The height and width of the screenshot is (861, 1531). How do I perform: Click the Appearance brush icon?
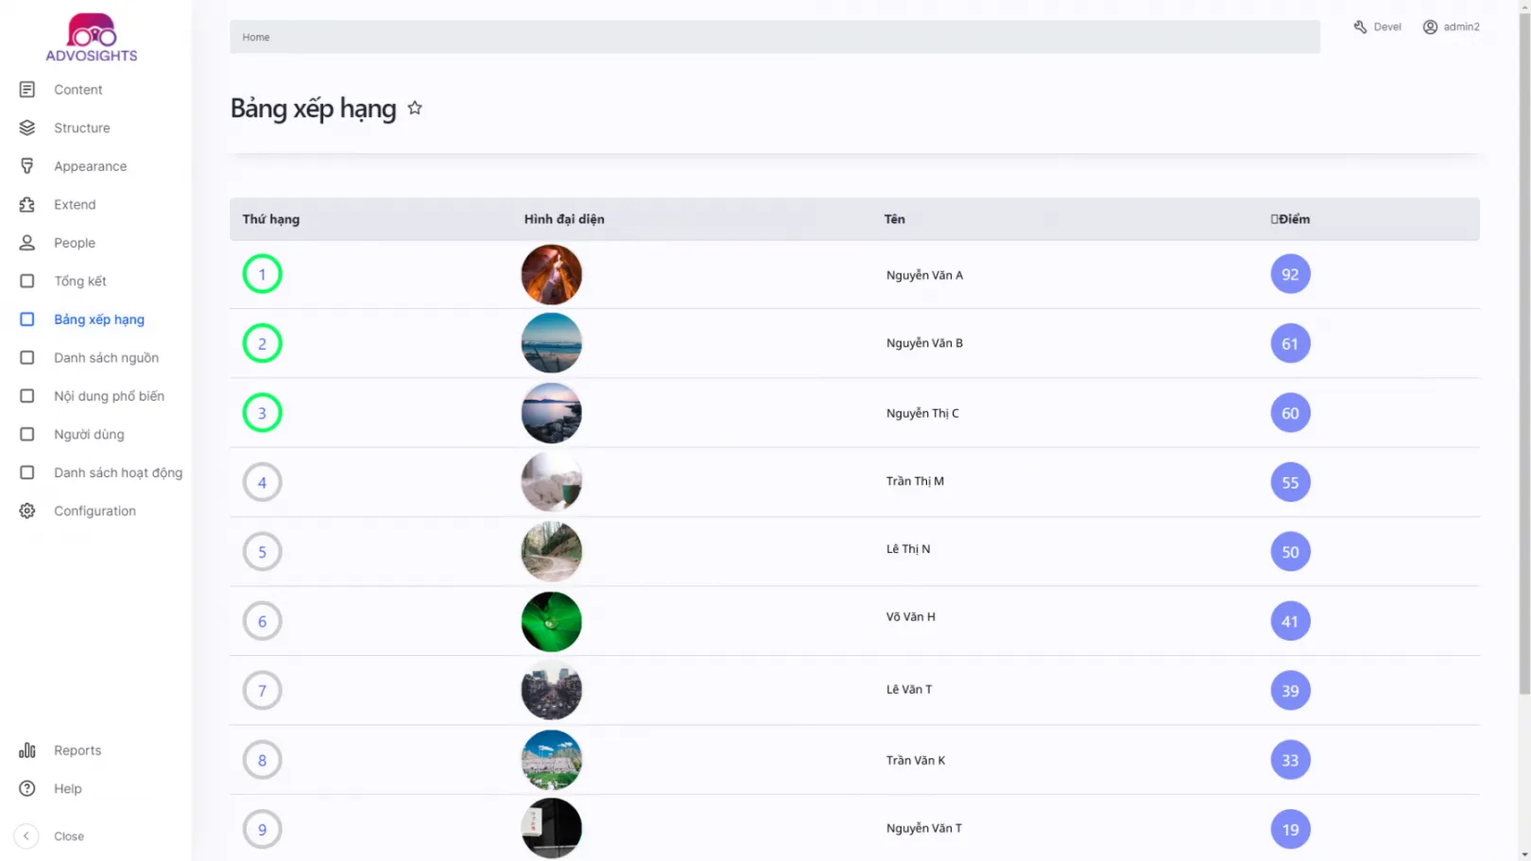pyautogui.click(x=27, y=166)
